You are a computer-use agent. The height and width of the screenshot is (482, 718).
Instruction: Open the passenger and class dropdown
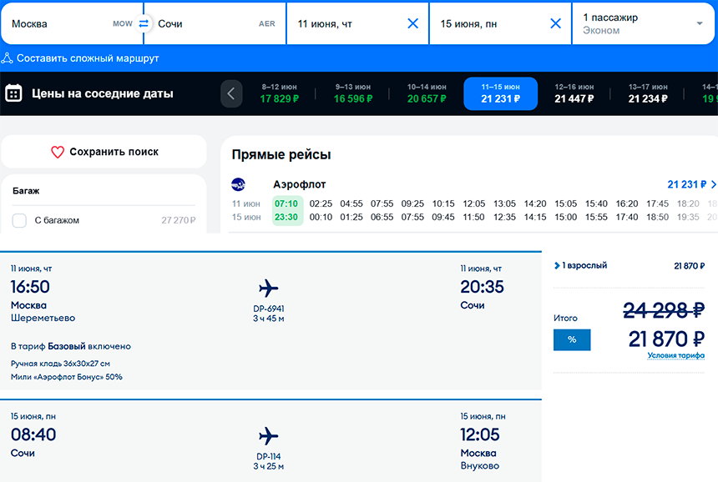tap(699, 23)
